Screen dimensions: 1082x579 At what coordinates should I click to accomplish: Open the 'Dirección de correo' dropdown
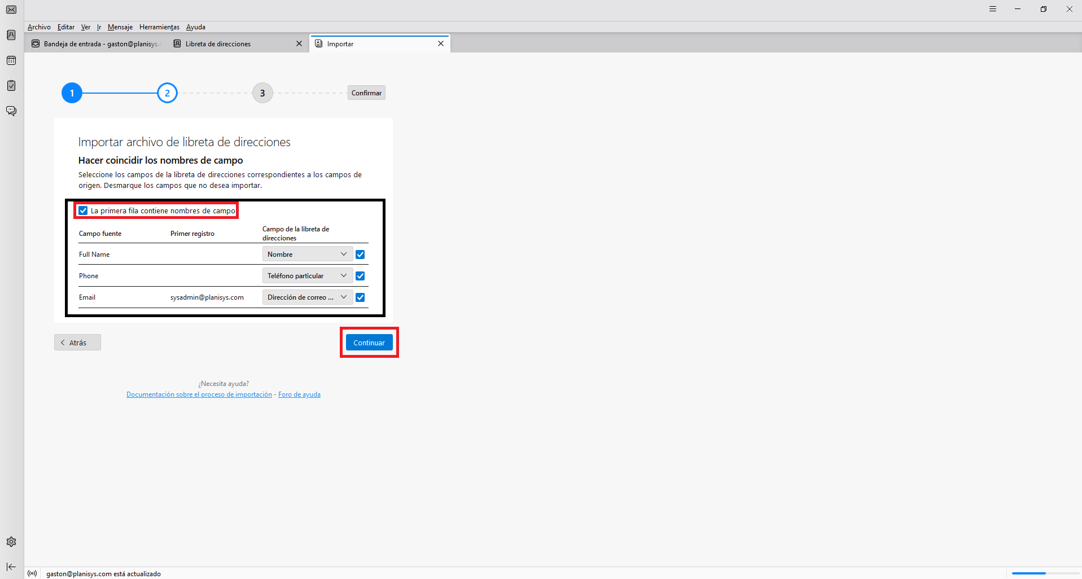(307, 297)
